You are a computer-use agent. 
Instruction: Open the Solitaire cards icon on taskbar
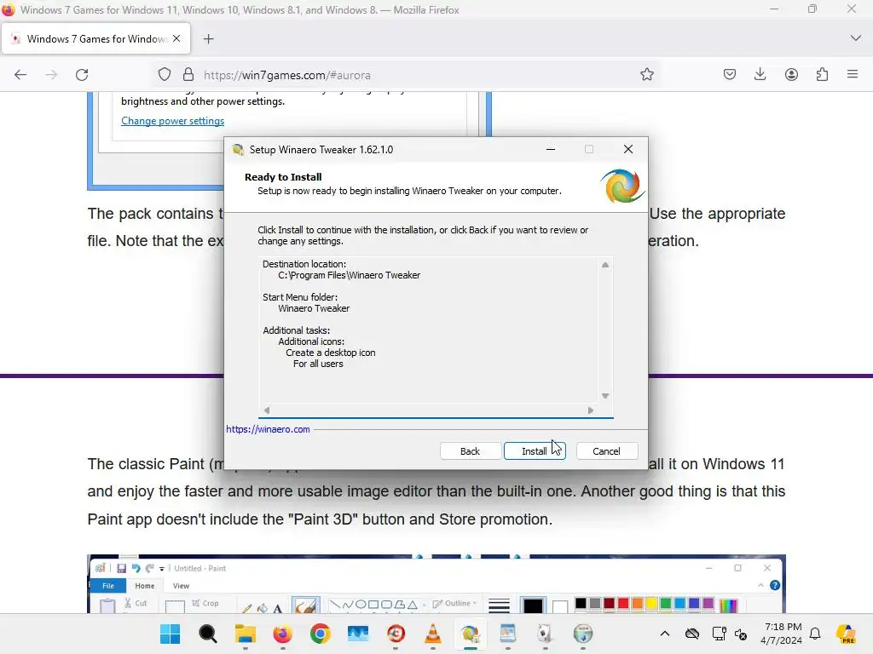coord(545,634)
